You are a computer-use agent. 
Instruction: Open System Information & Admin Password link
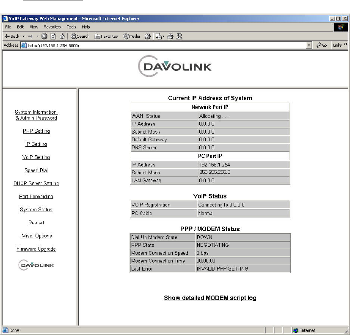point(36,115)
